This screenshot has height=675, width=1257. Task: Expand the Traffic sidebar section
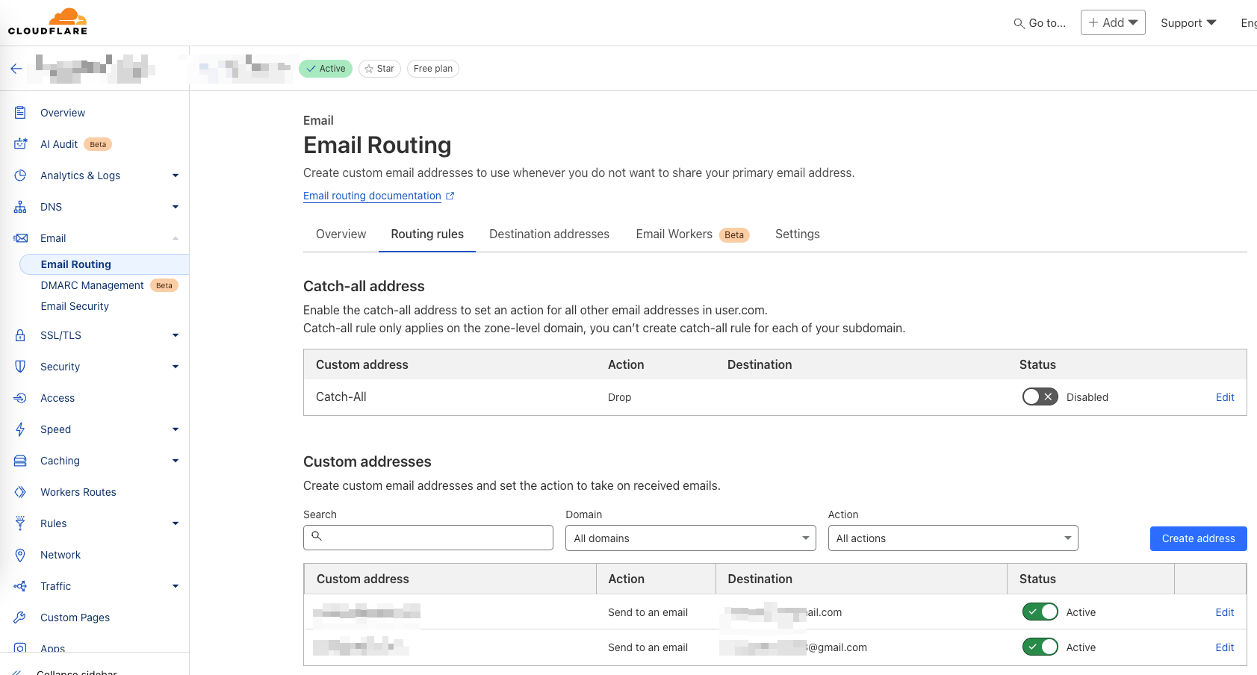(176, 586)
